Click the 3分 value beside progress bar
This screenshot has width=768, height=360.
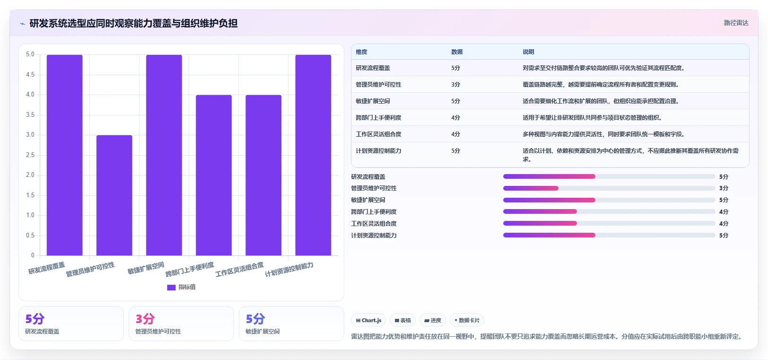coord(724,188)
